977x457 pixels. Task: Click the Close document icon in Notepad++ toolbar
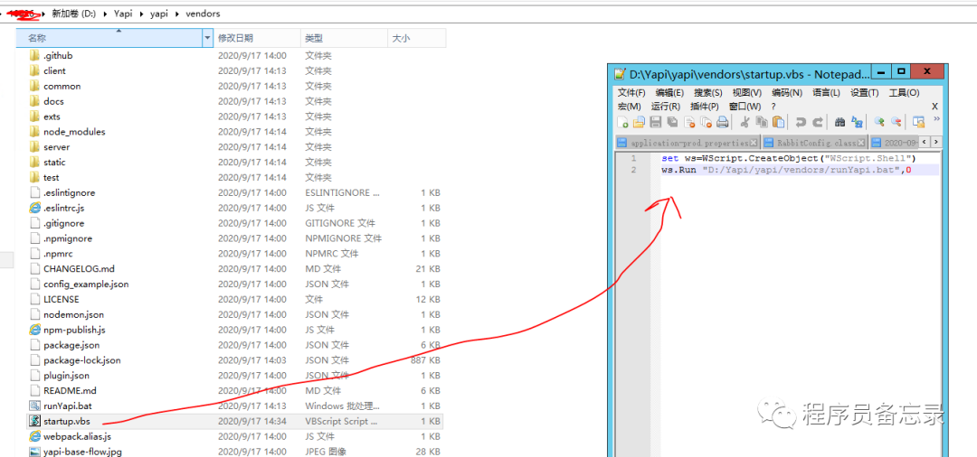689,122
